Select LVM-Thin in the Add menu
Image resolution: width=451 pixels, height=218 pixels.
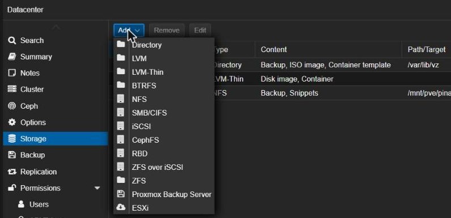pos(164,72)
